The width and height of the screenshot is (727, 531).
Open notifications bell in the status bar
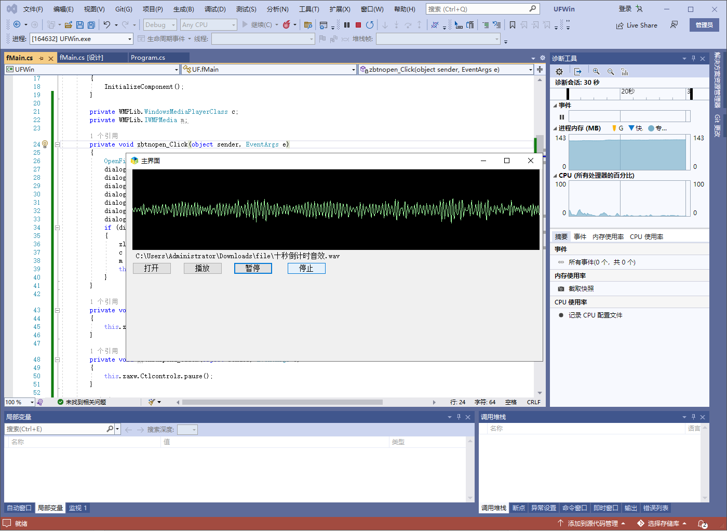(x=702, y=524)
